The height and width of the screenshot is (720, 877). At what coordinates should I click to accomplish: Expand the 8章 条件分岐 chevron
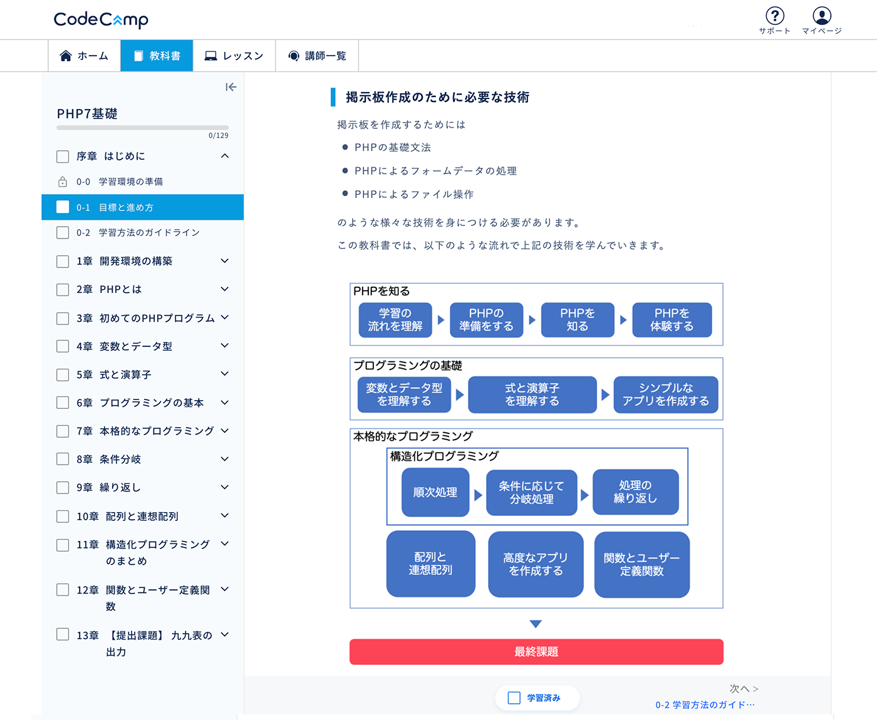coord(225,458)
